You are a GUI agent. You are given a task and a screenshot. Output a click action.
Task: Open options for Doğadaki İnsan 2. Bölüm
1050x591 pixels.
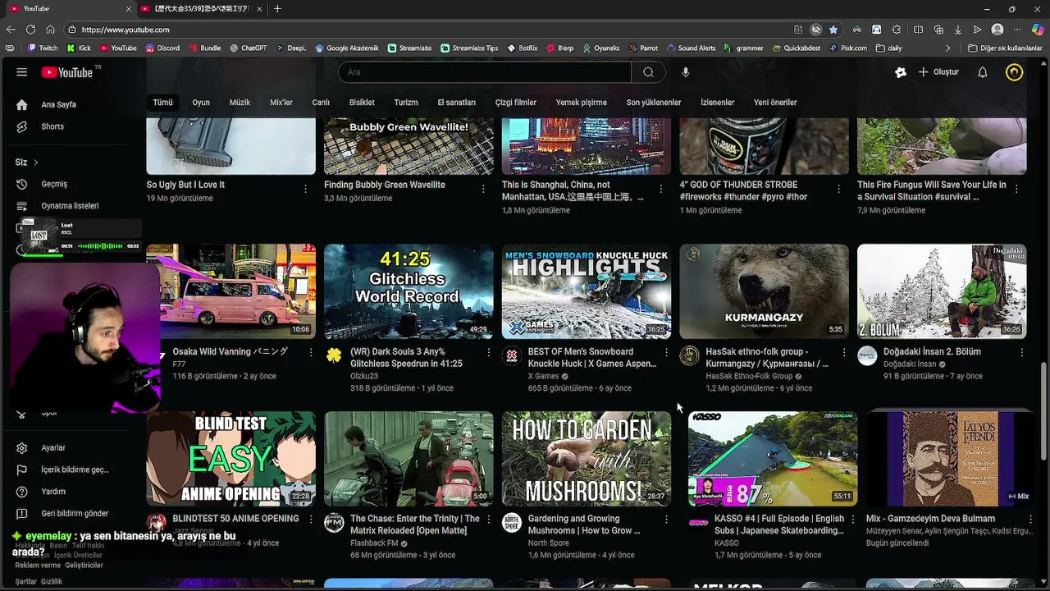[1021, 352]
